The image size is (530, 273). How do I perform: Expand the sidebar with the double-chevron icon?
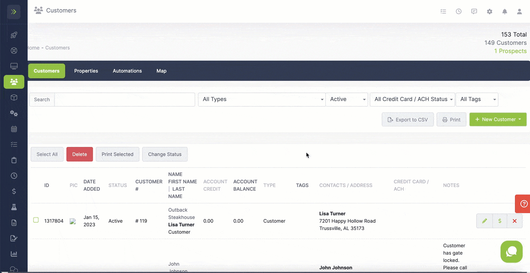[14, 12]
